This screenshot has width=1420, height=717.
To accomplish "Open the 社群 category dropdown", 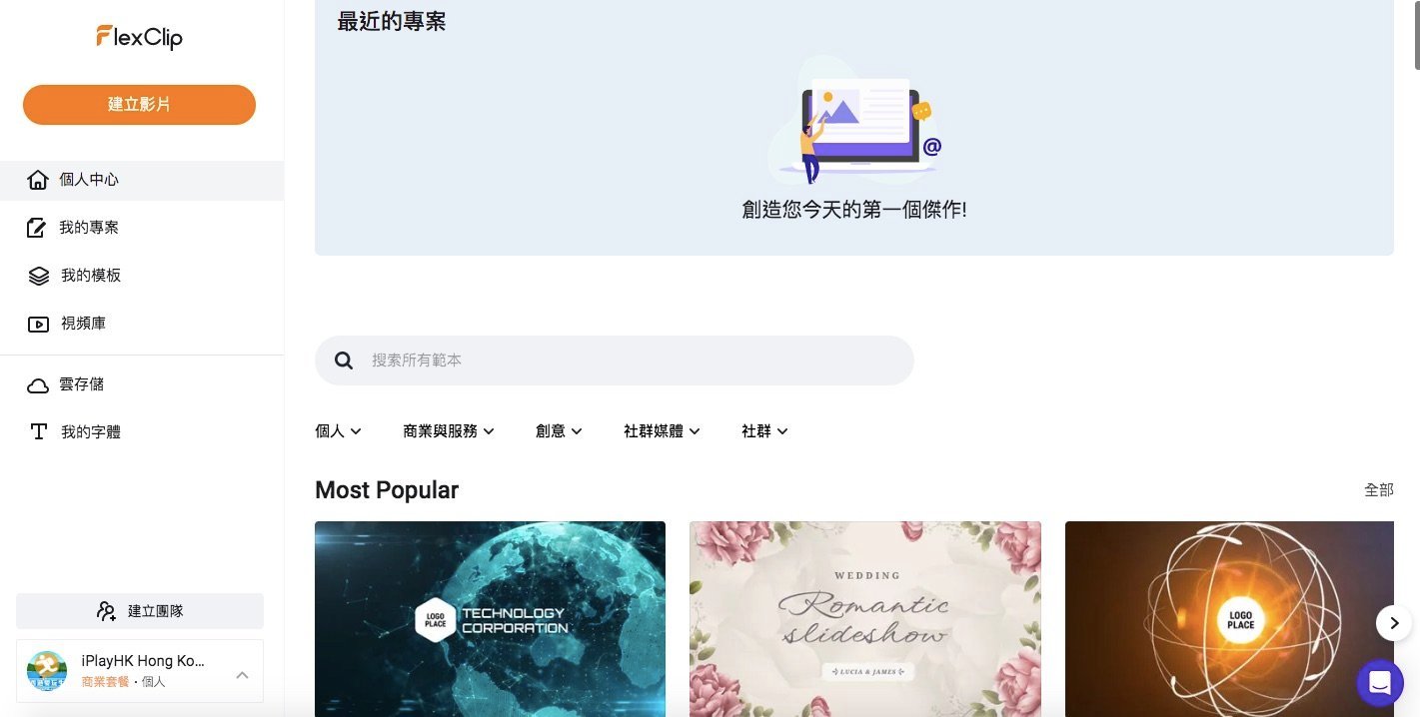I will coord(764,431).
